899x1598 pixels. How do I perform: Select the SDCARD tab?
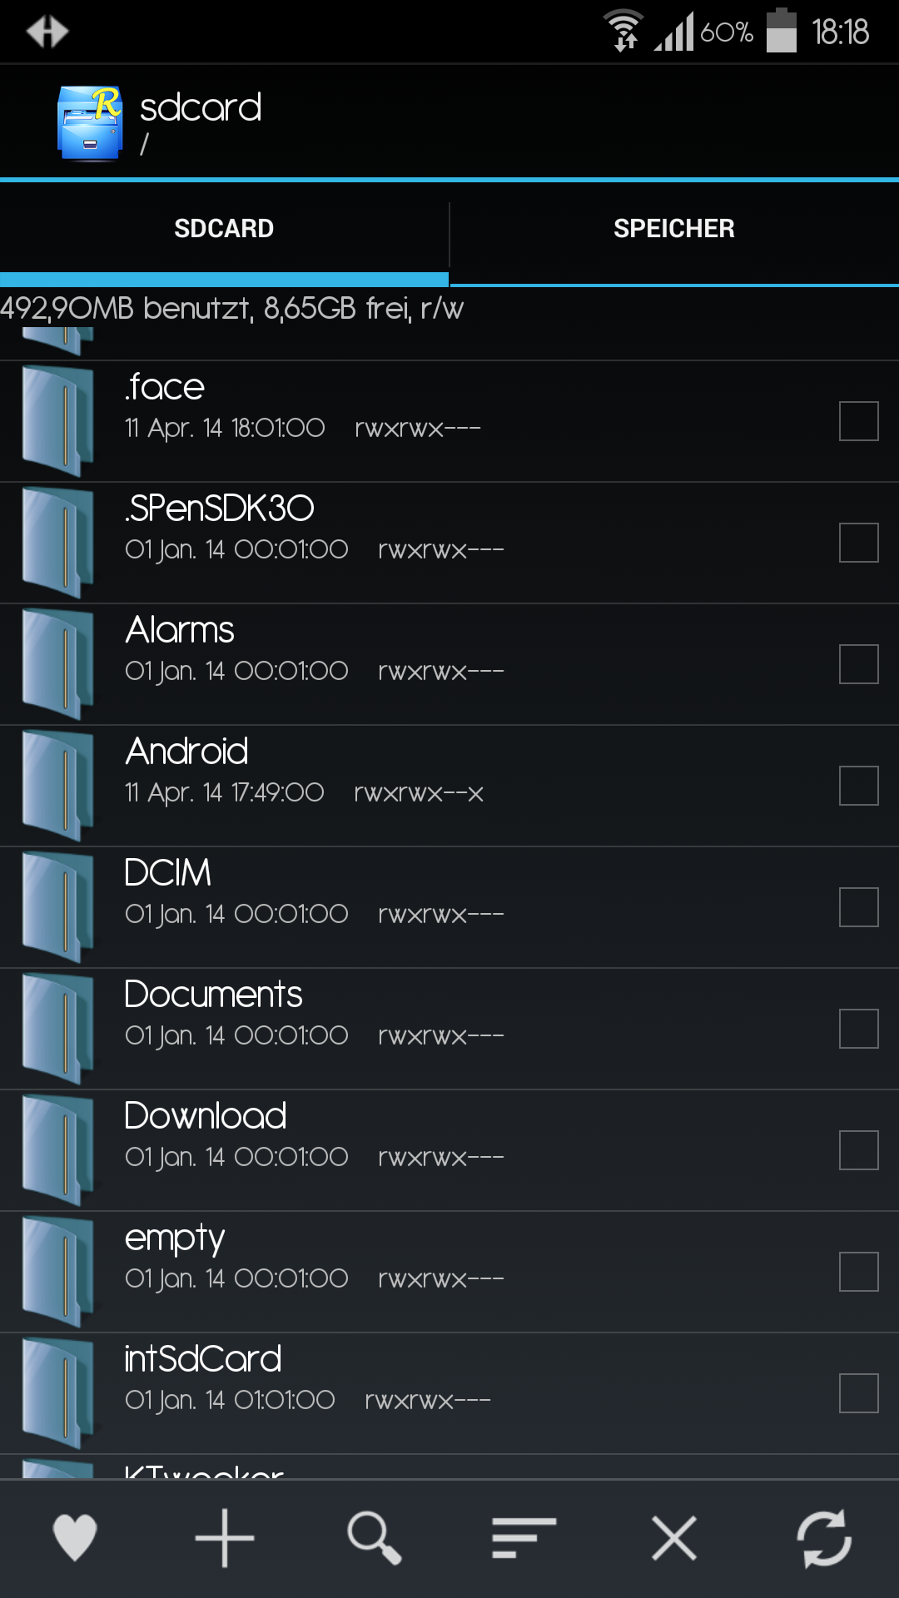224,229
